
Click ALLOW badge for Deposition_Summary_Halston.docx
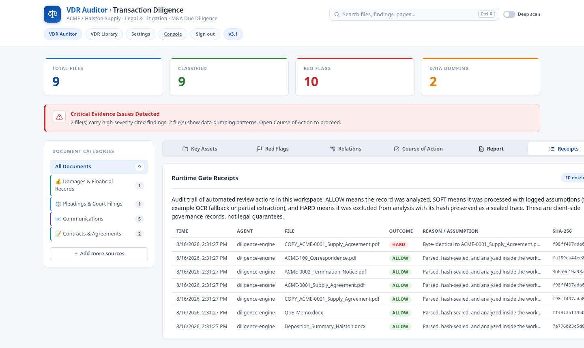[400, 327]
